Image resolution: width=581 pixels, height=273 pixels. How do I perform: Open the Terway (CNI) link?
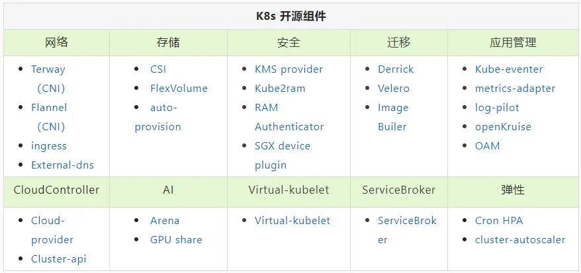(x=48, y=69)
